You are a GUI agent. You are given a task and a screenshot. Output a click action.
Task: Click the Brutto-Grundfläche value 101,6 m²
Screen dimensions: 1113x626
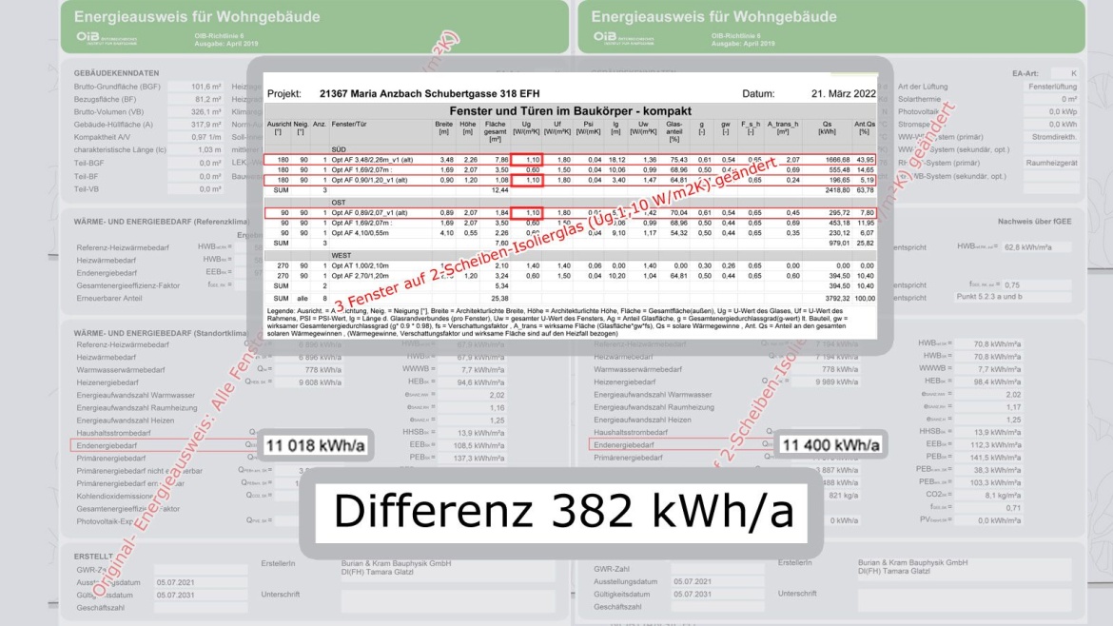[x=195, y=86]
